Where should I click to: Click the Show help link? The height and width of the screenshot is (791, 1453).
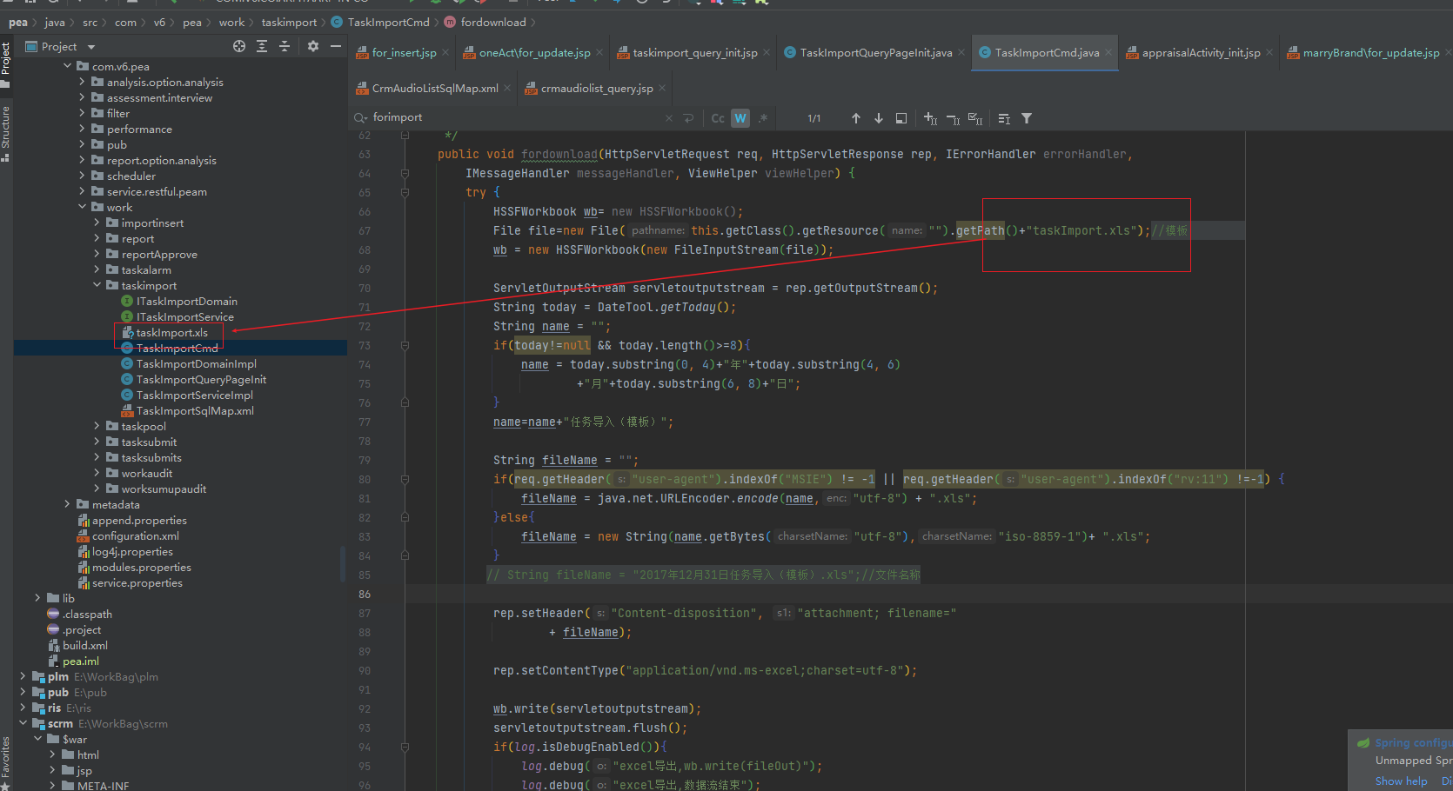click(x=1401, y=781)
